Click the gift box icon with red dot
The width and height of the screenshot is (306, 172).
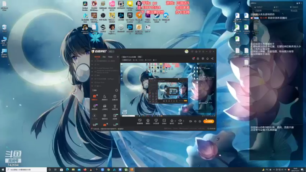tap(193, 58)
